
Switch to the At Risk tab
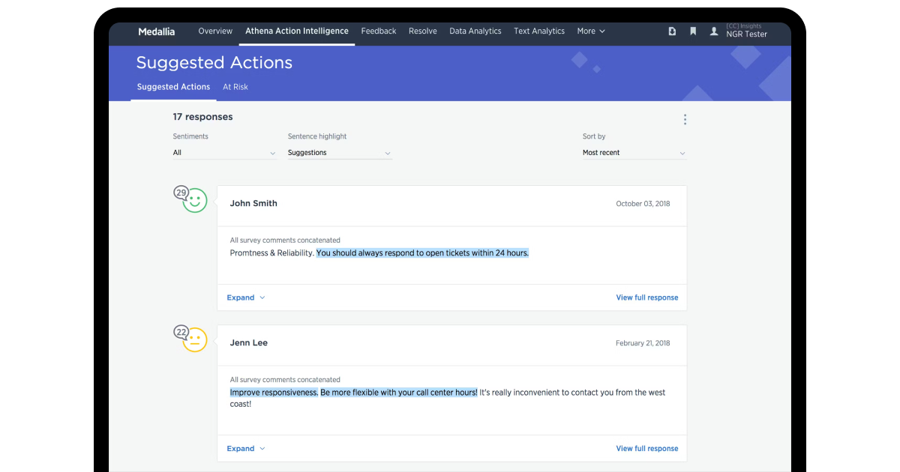[x=235, y=87]
